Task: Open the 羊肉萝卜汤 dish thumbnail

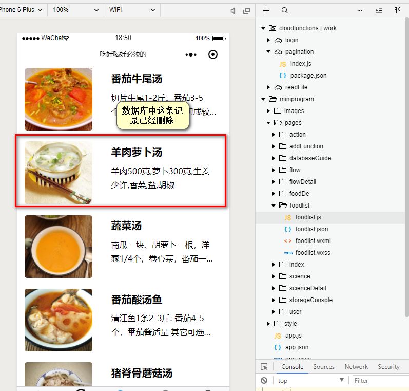Action: tap(59, 173)
